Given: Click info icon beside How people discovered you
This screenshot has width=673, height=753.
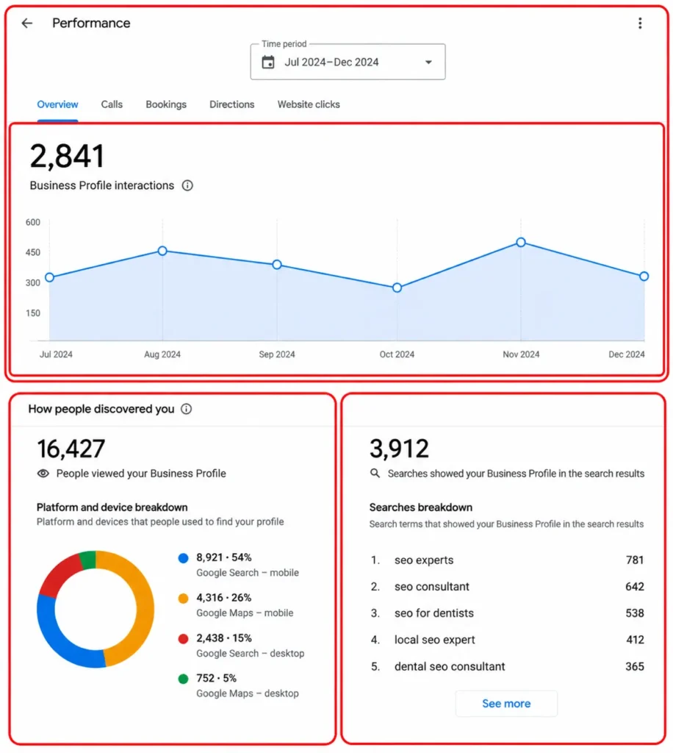Looking at the screenshot, I should pos(186,409).
